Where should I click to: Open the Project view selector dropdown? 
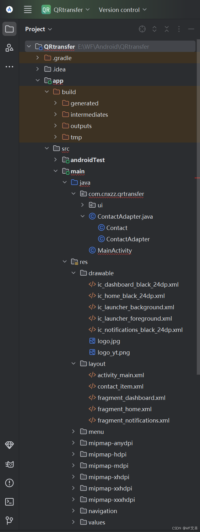tap(38, 29)
